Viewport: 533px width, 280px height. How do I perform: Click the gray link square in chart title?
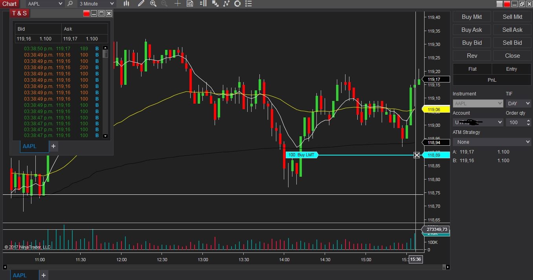tap(500, 4)
